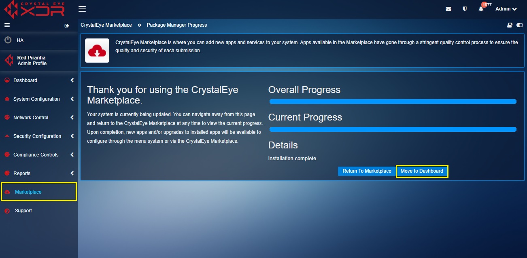
Task: Expand the Reports chevron
Action: click(72, 173)
